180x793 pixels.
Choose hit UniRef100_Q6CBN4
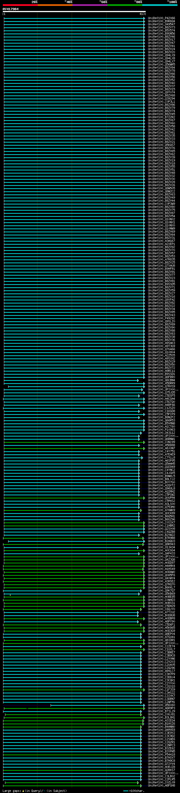click(x=161, y=380)
